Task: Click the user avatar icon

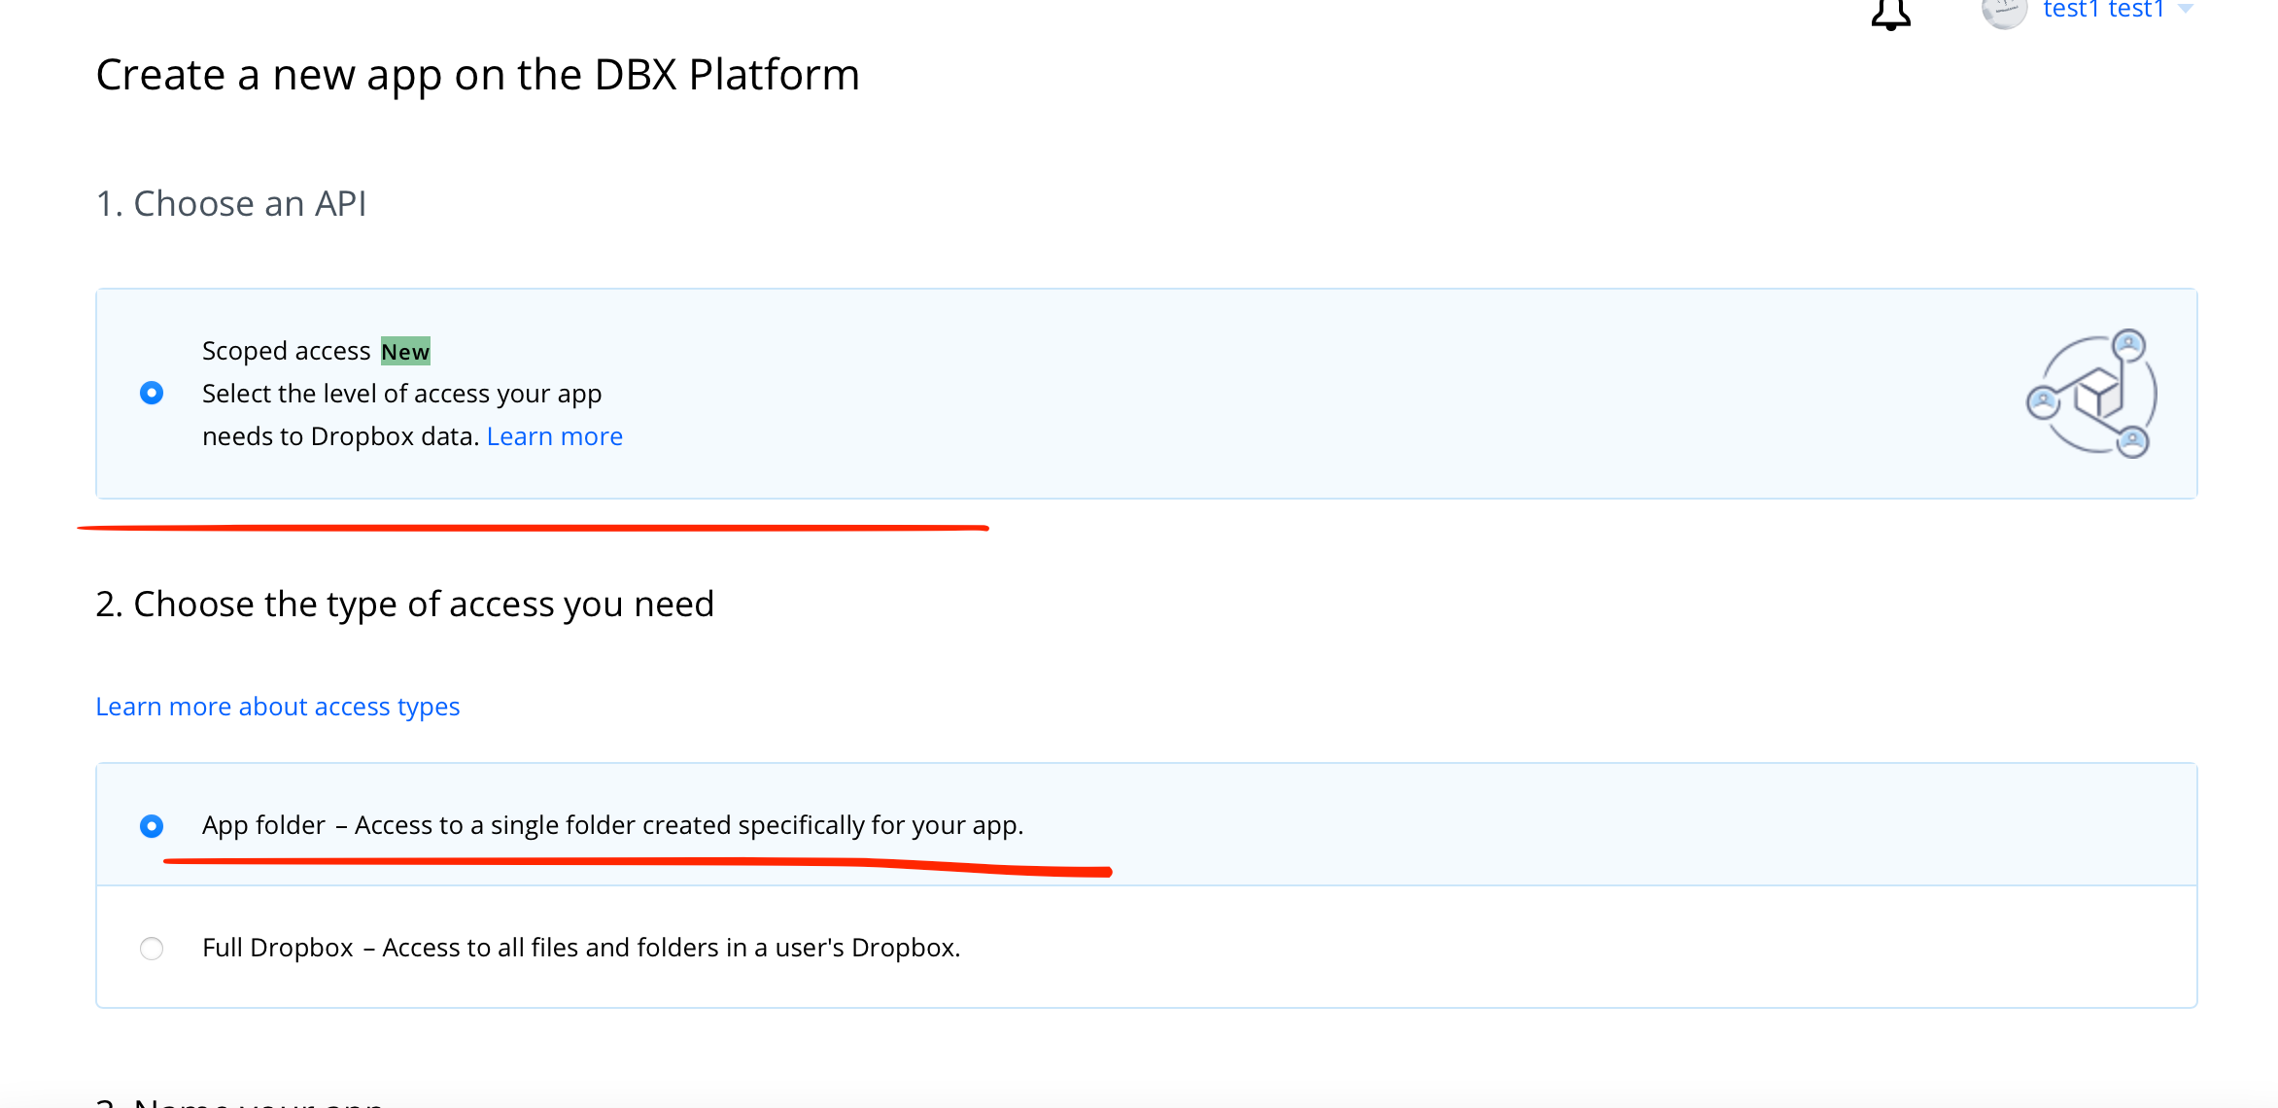Action: pyautogui.click(x=2004, y=12)
